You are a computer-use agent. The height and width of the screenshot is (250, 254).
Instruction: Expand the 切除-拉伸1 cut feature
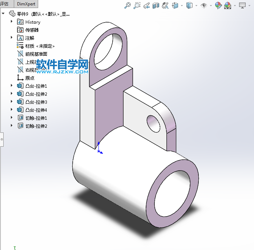point(12,118)
